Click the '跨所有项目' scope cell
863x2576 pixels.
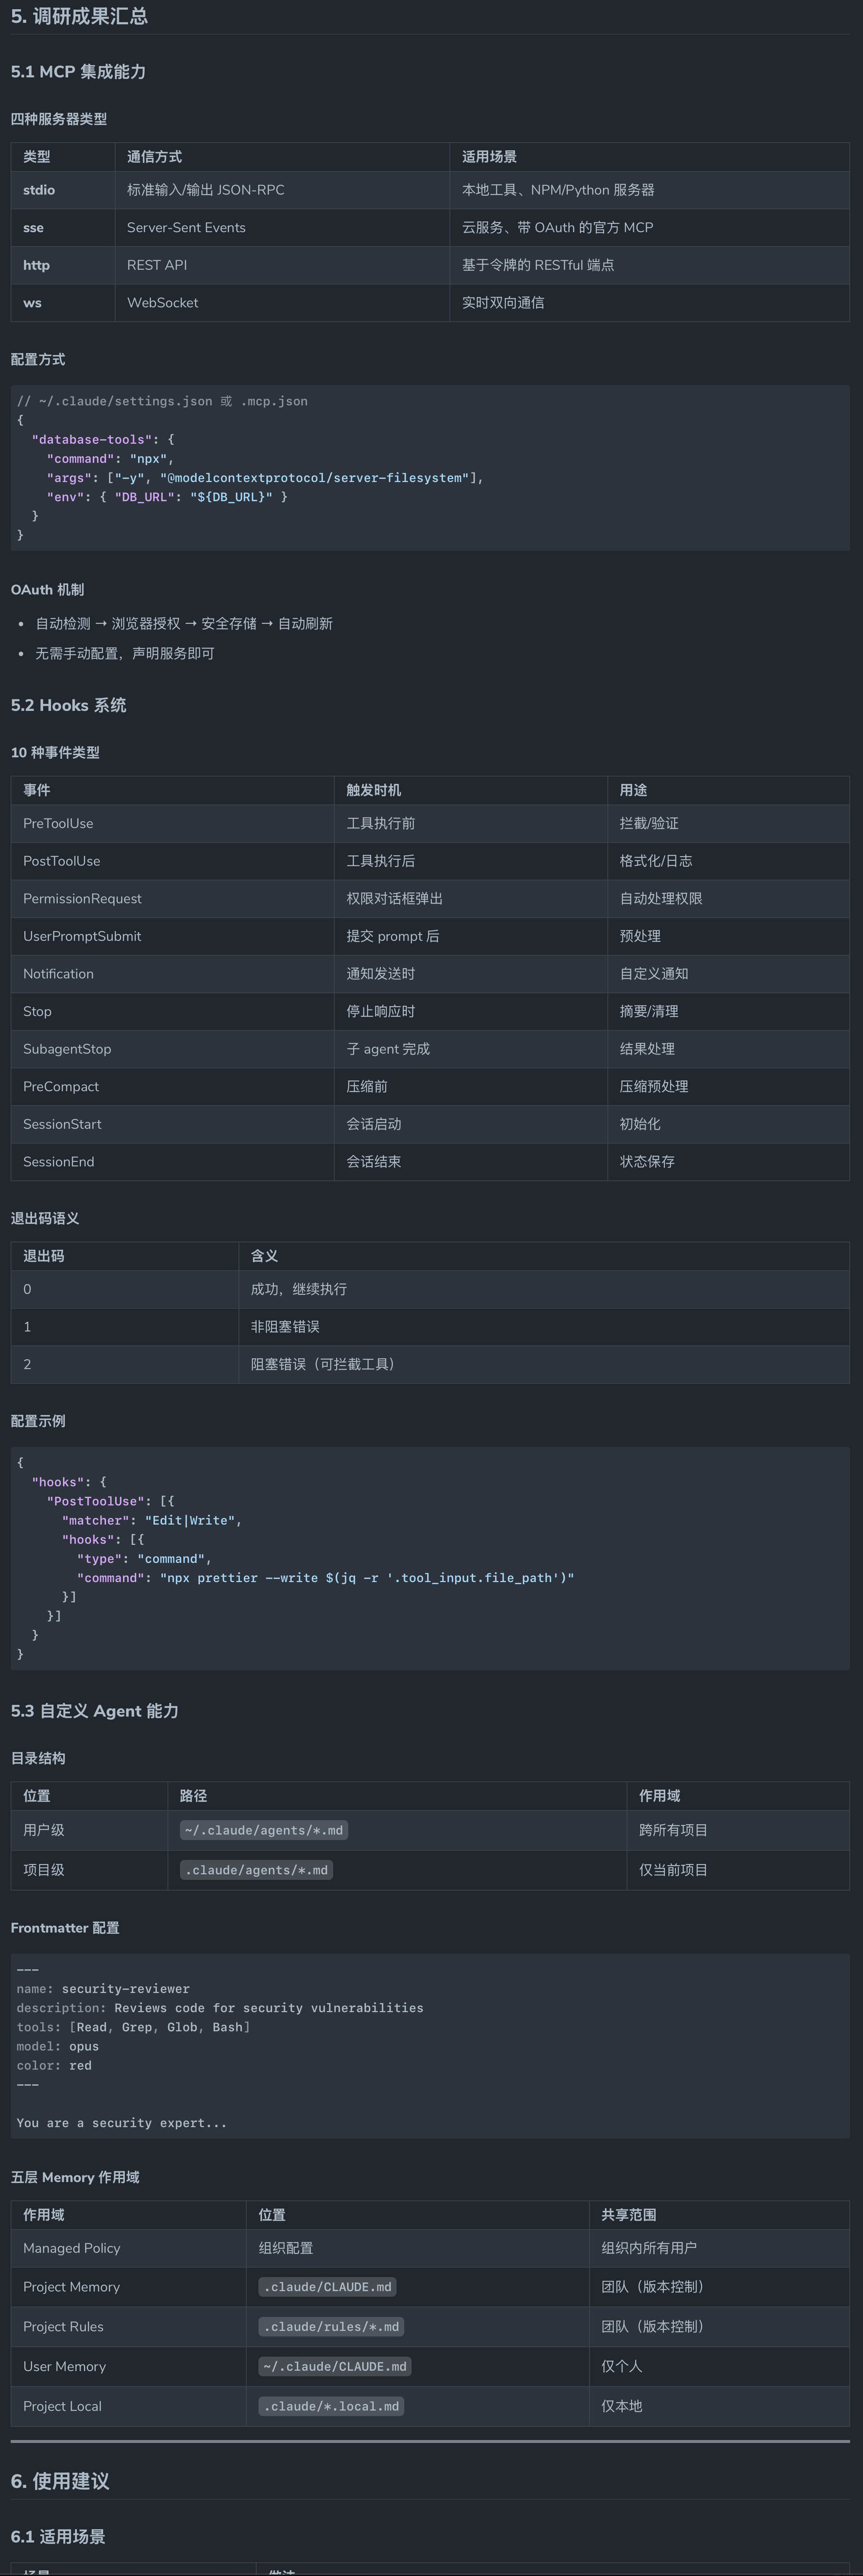pos(673,1830)
